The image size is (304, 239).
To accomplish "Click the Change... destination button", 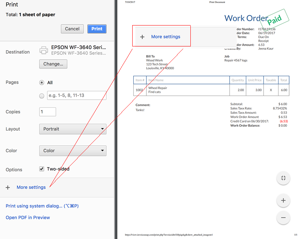I will tap(53, 64).
